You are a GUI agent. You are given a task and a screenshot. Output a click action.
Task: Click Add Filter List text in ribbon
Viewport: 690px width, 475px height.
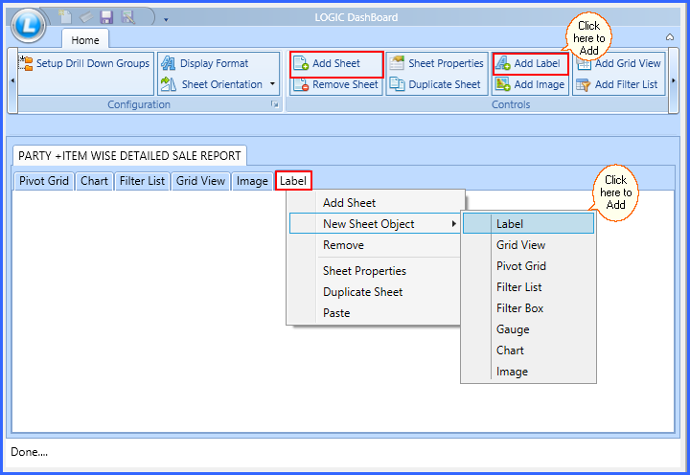point(626,84)
